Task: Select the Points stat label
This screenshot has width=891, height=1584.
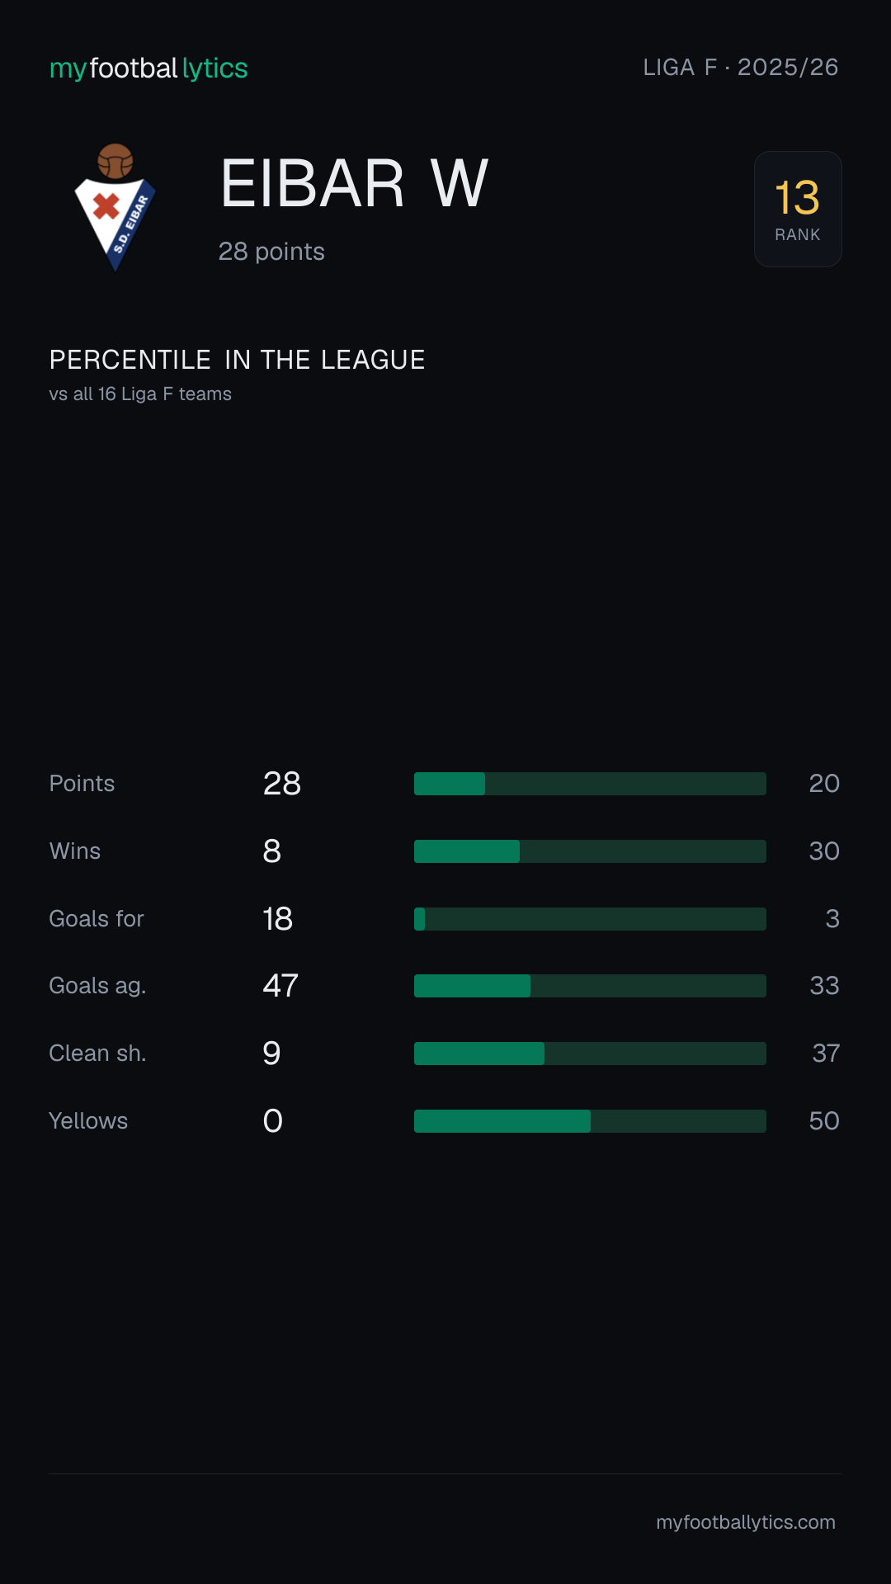Action: [x=82, y=784]
